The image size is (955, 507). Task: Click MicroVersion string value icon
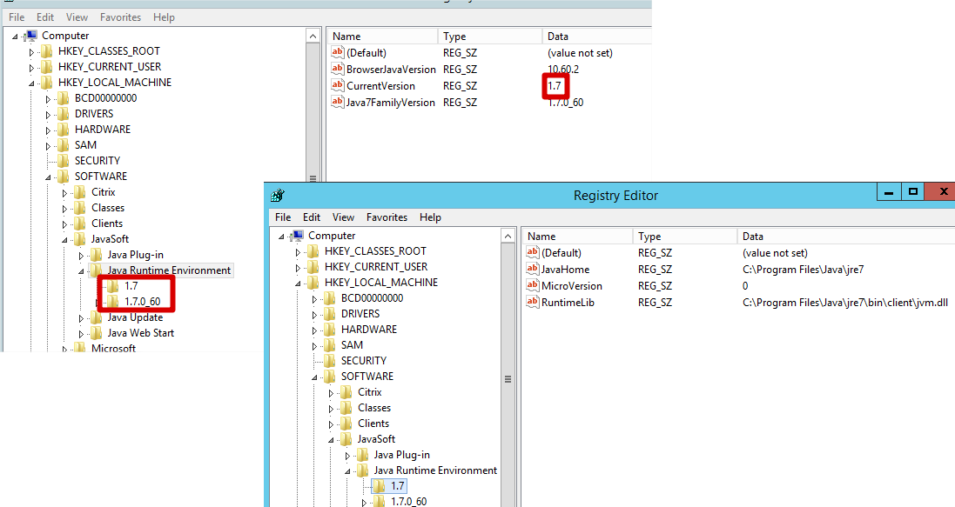pyautogui.click(x=533, y=285)
